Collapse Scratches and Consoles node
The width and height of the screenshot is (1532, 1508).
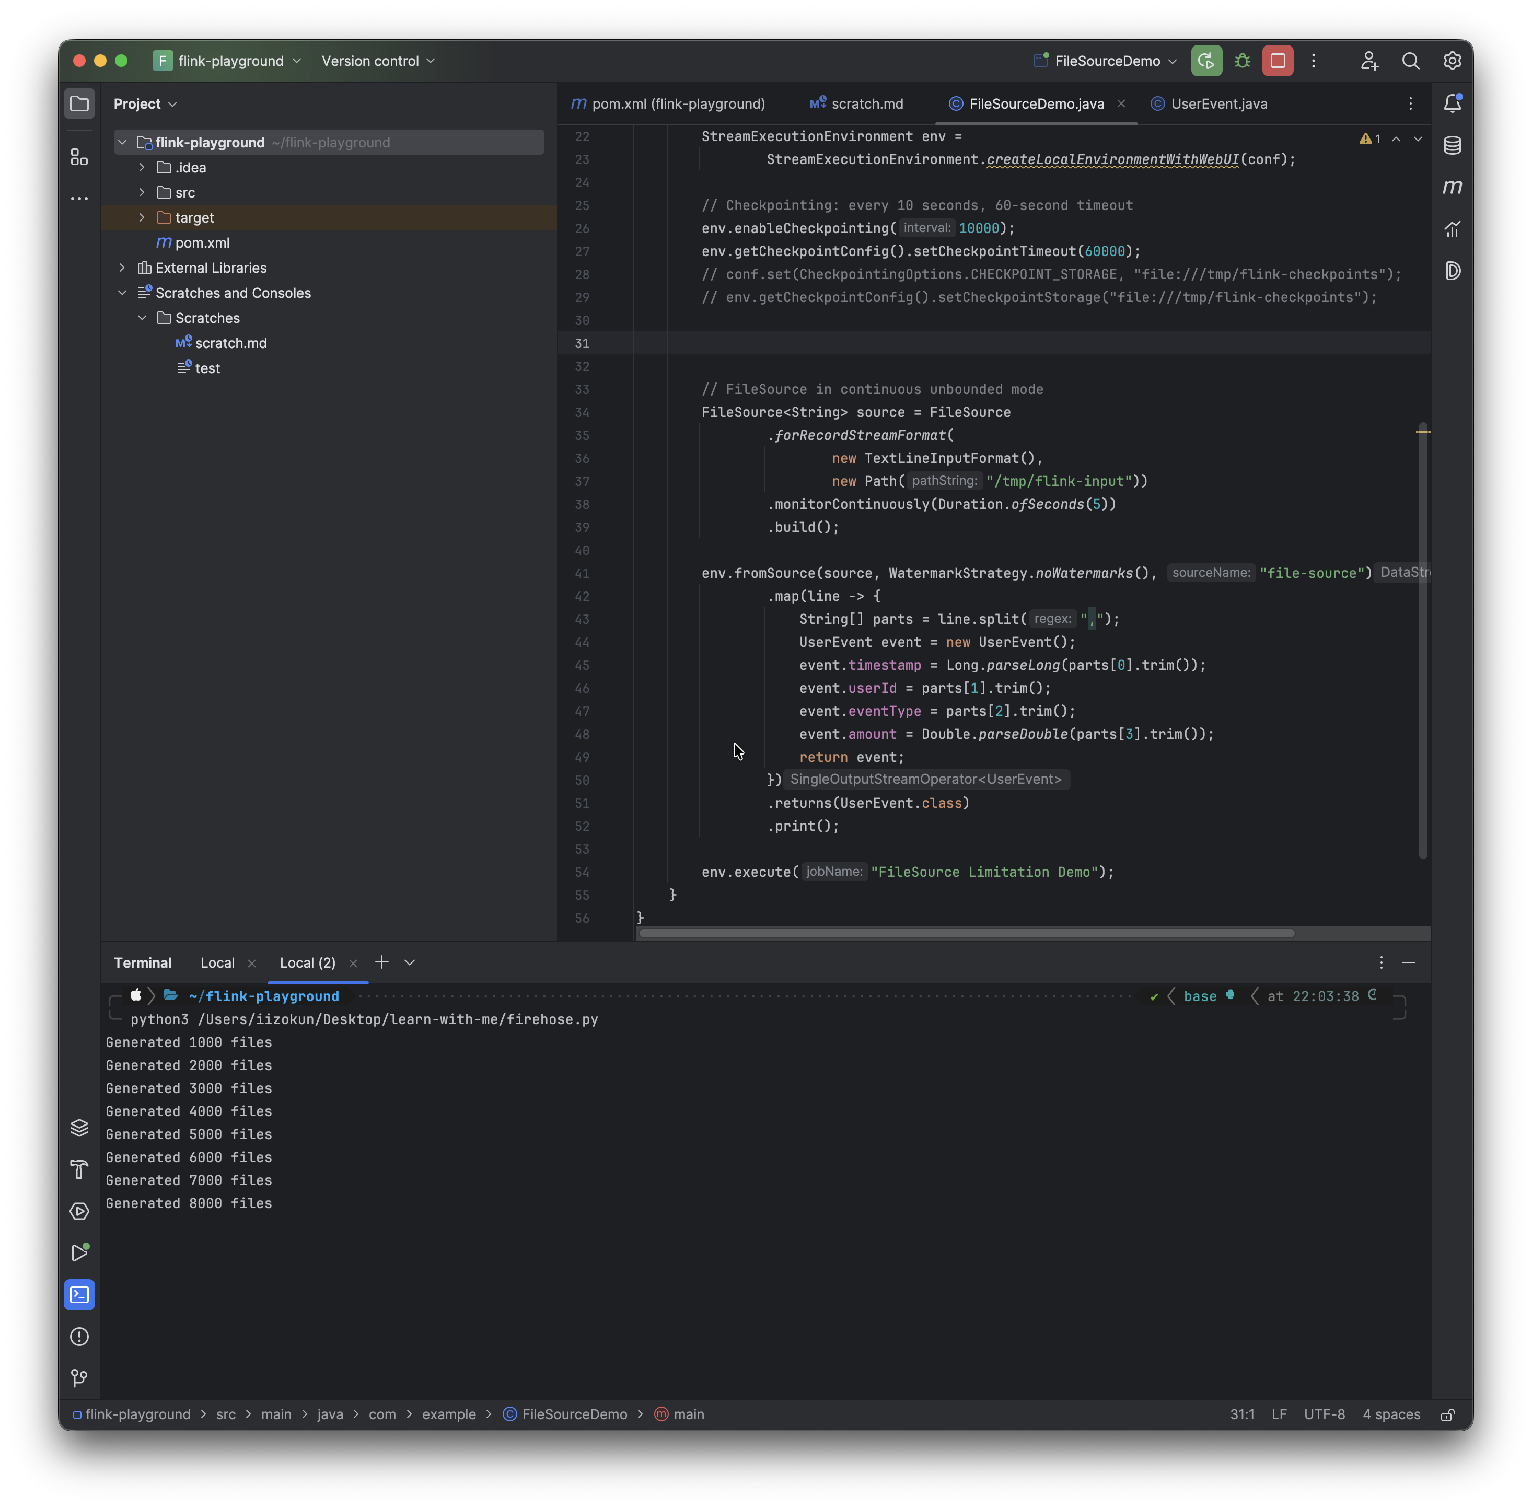pyautogui.click(x=122, y=293)
